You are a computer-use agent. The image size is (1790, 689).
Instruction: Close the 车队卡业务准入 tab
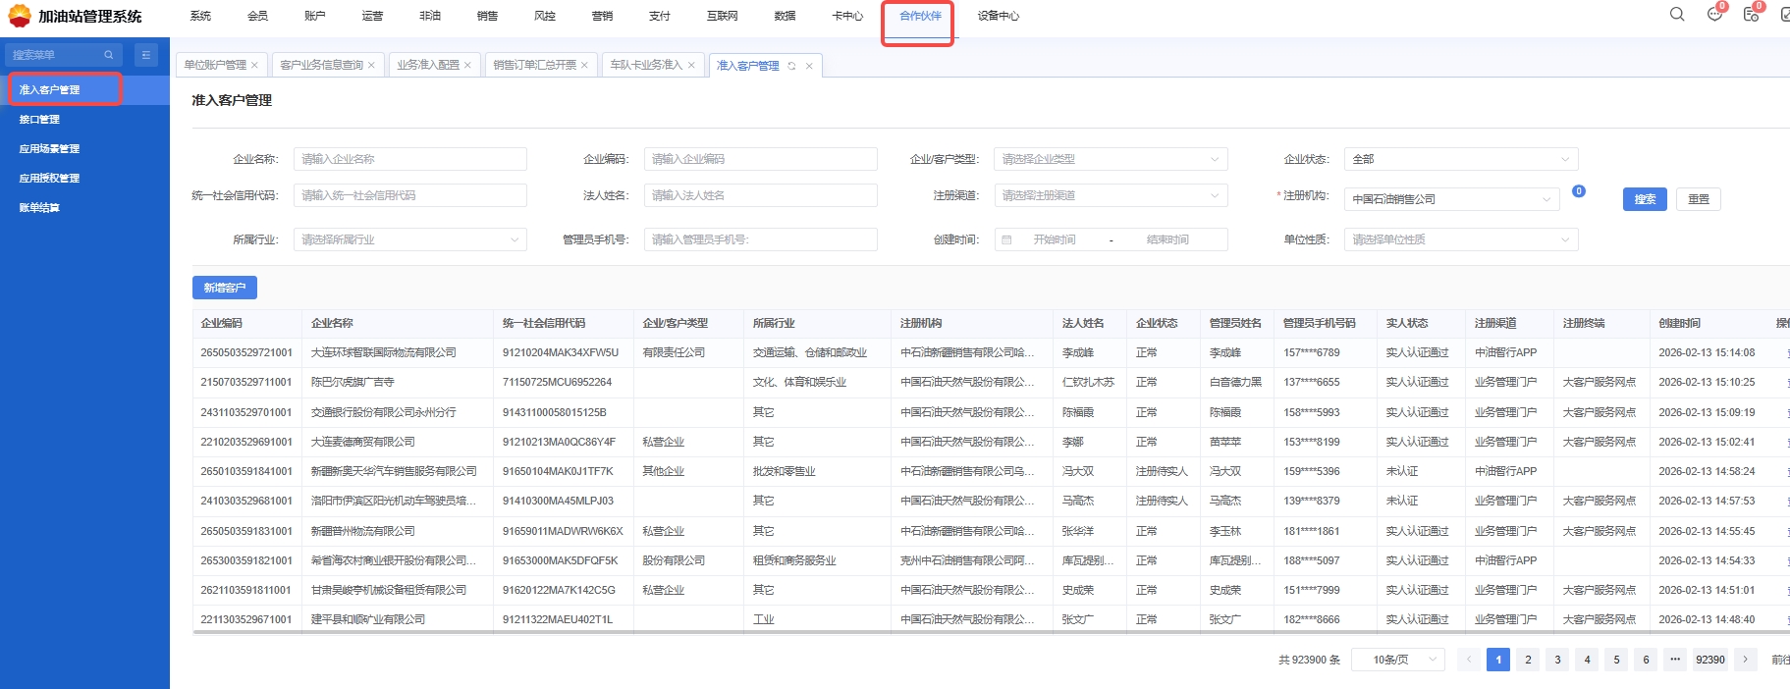691,66
